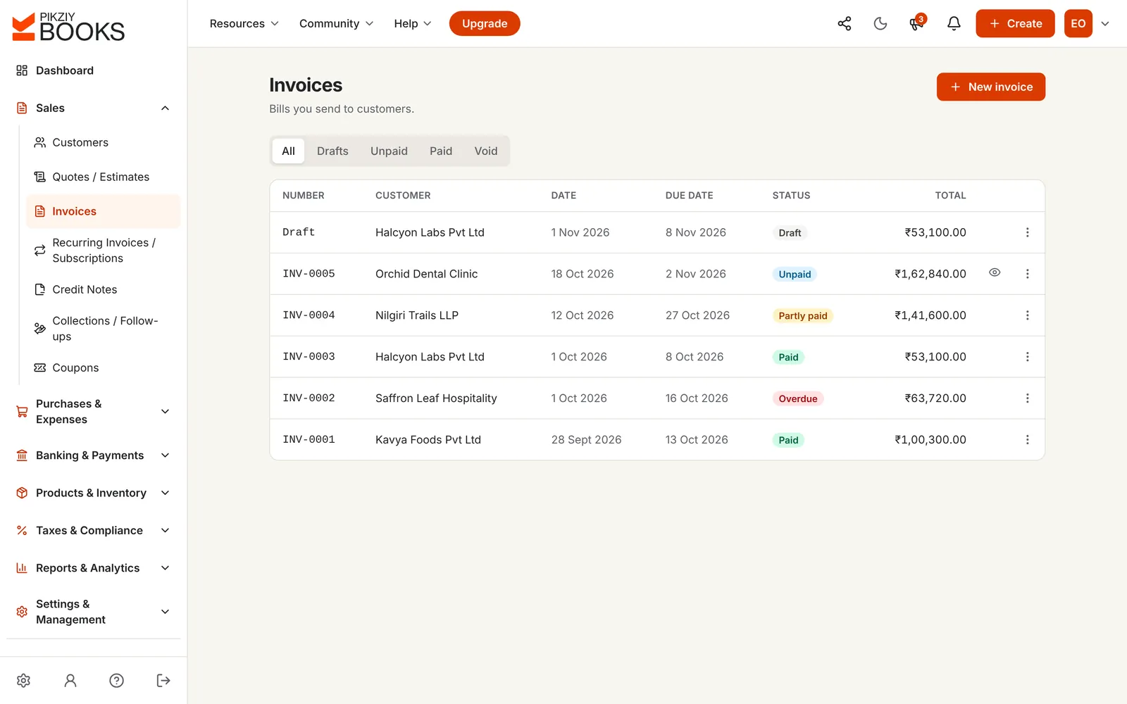The width and height of the screenshot is (1127, 704).
Task: Click the TOTAL column header
Action: pyautogui.click(x=950, y=196)
